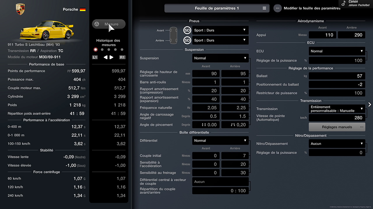Select rear Sensibilité à l'accélération 20
The image size is (373, 209).
[235, 164]
